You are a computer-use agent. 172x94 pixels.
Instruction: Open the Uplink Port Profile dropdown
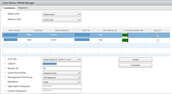(62, 73)
